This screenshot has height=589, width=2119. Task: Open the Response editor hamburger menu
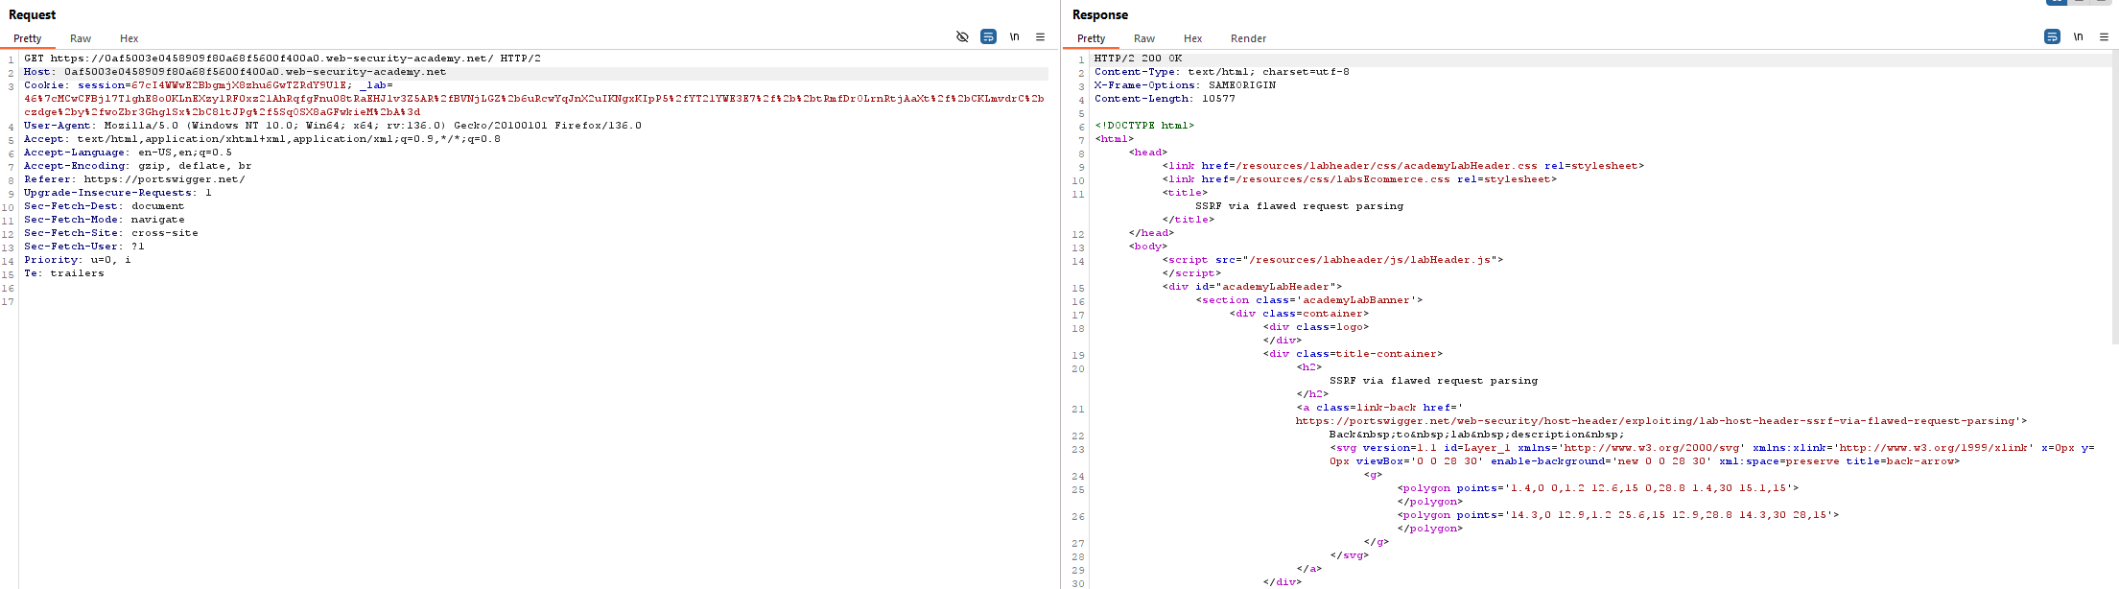tap(2104, 36)
